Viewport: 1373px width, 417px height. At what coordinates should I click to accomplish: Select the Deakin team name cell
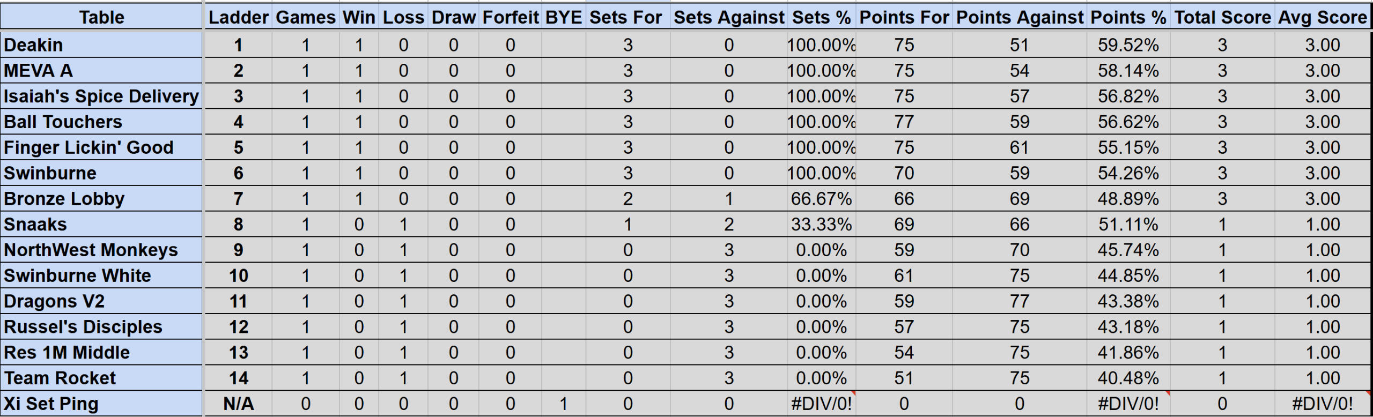point(101,45)
